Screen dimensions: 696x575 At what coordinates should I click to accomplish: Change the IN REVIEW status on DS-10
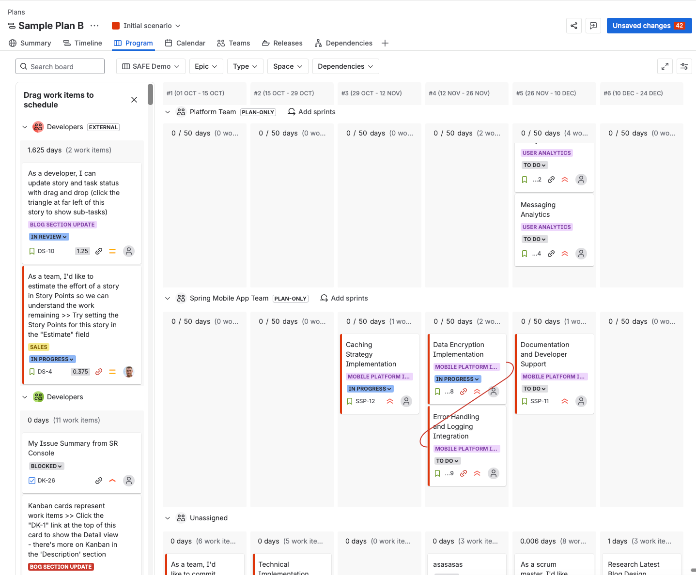(x=49, y=237)
